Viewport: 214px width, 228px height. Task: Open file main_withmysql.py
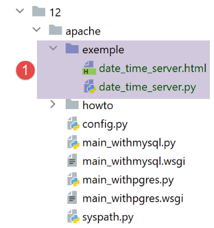click(x=129, y=143)
